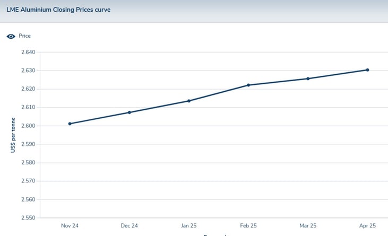Click the 2.550 y-axis value
Viewport: 388px width, 236px height.
pyautogui.click(x=28, y=218)
